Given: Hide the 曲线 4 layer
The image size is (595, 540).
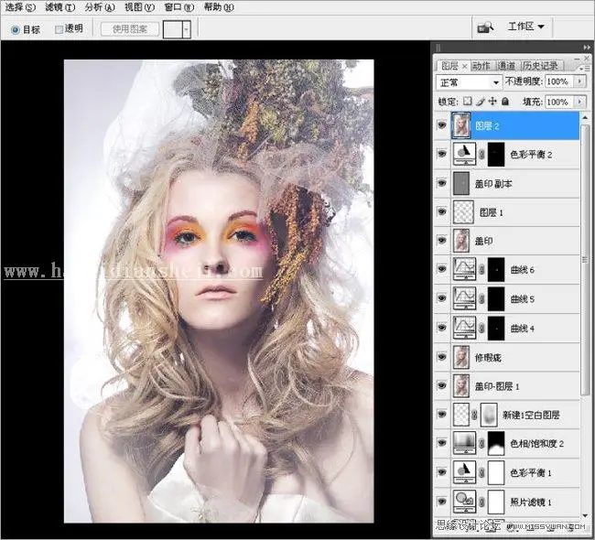Looking at the screenshot, I should 442,328.
